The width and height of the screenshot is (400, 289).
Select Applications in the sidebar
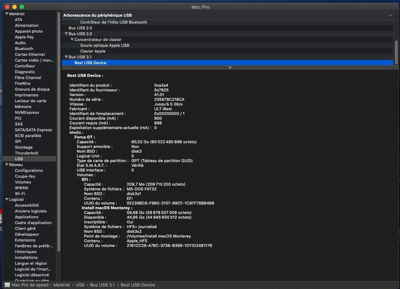pos(27,217)
